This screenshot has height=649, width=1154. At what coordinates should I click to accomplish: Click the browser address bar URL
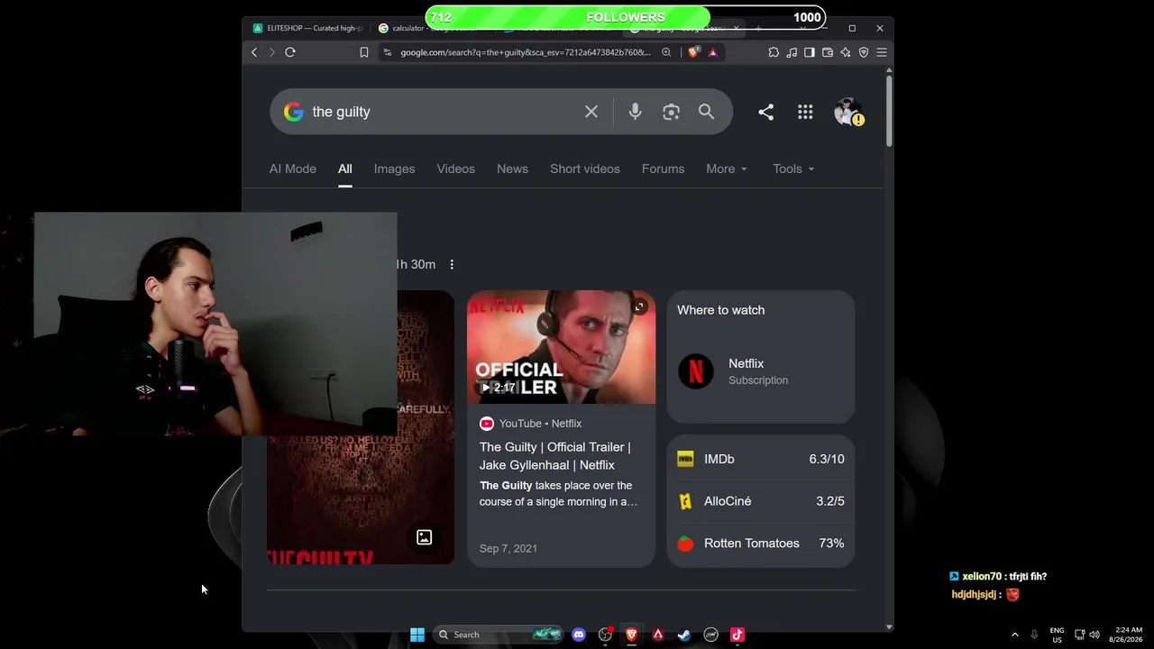coord(526,52)
